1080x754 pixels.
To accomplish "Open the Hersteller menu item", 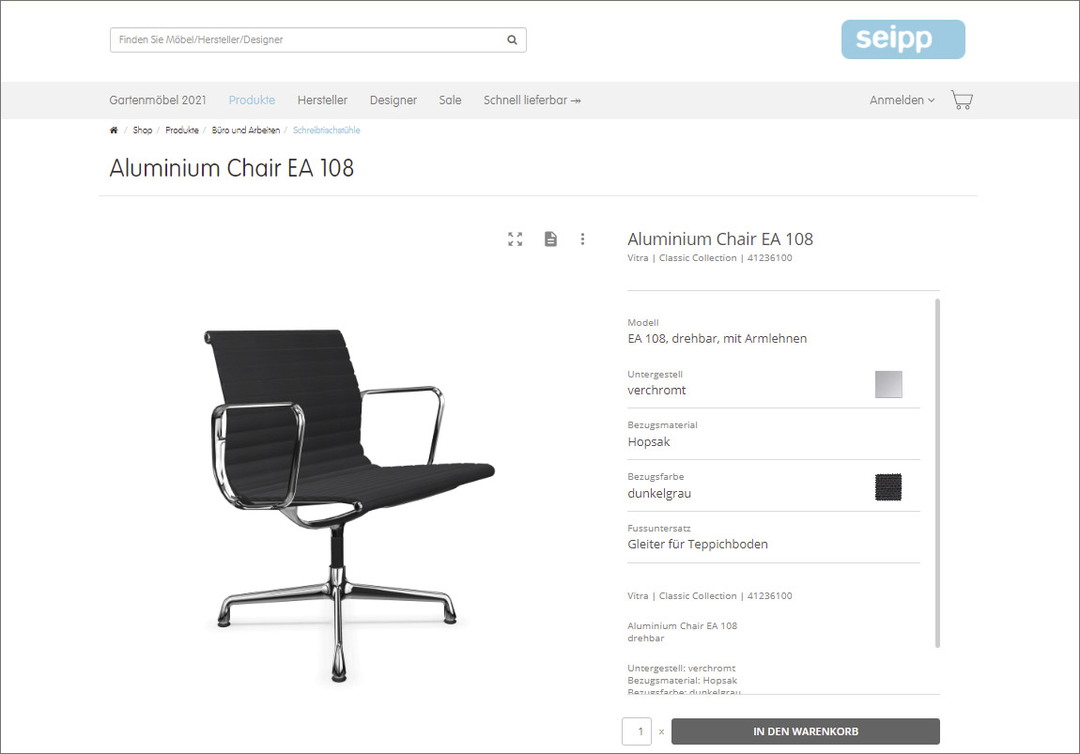I will (322, 100).
